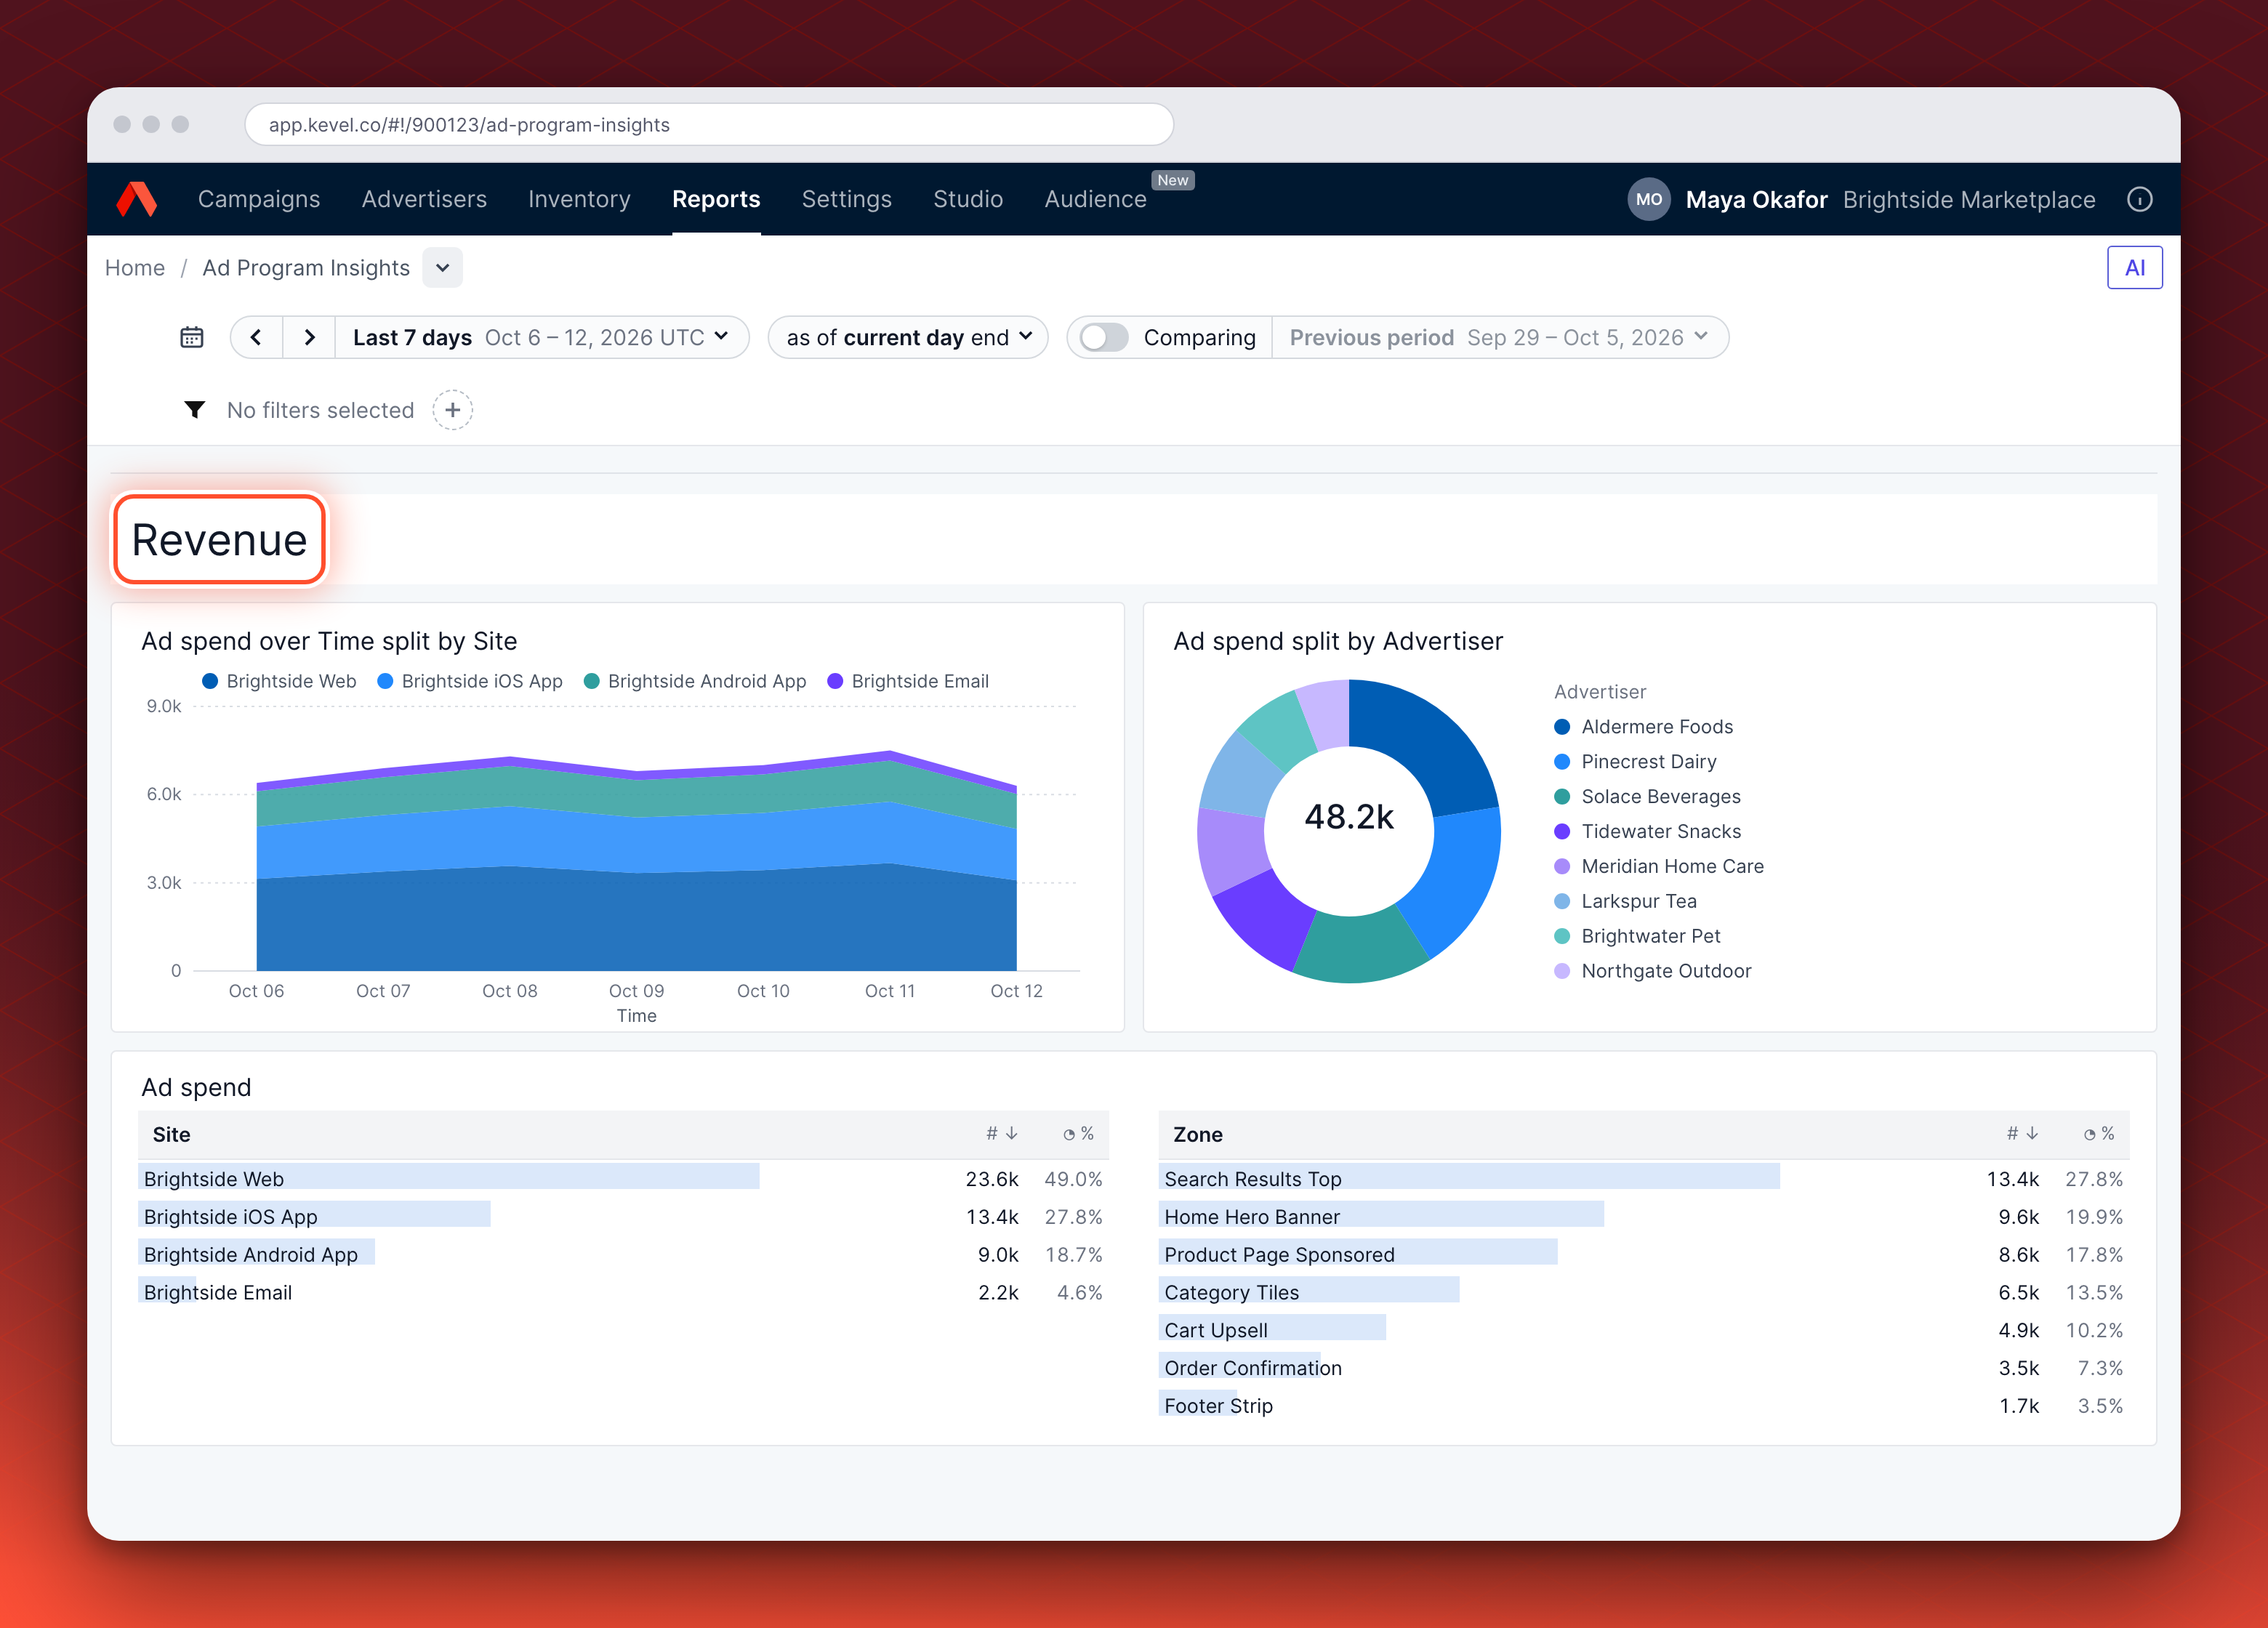Click the calendar icon
This screenshot has width=2268, height=1628.
191,337
